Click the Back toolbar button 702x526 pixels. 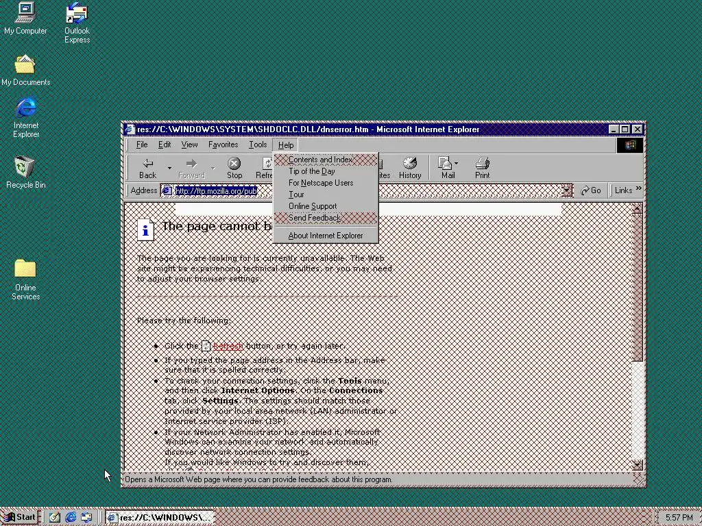pos(148,168)
